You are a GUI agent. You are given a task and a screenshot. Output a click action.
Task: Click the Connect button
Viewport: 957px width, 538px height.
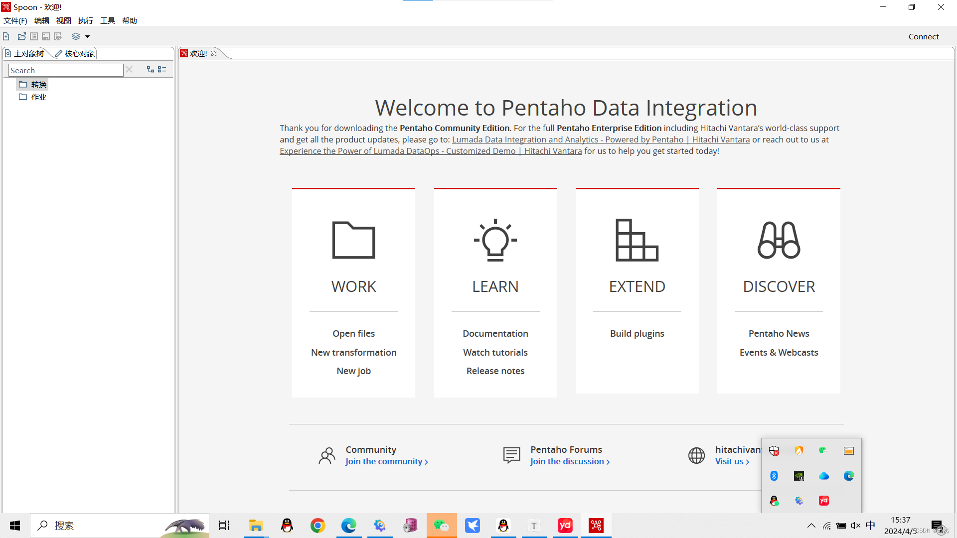924,36
